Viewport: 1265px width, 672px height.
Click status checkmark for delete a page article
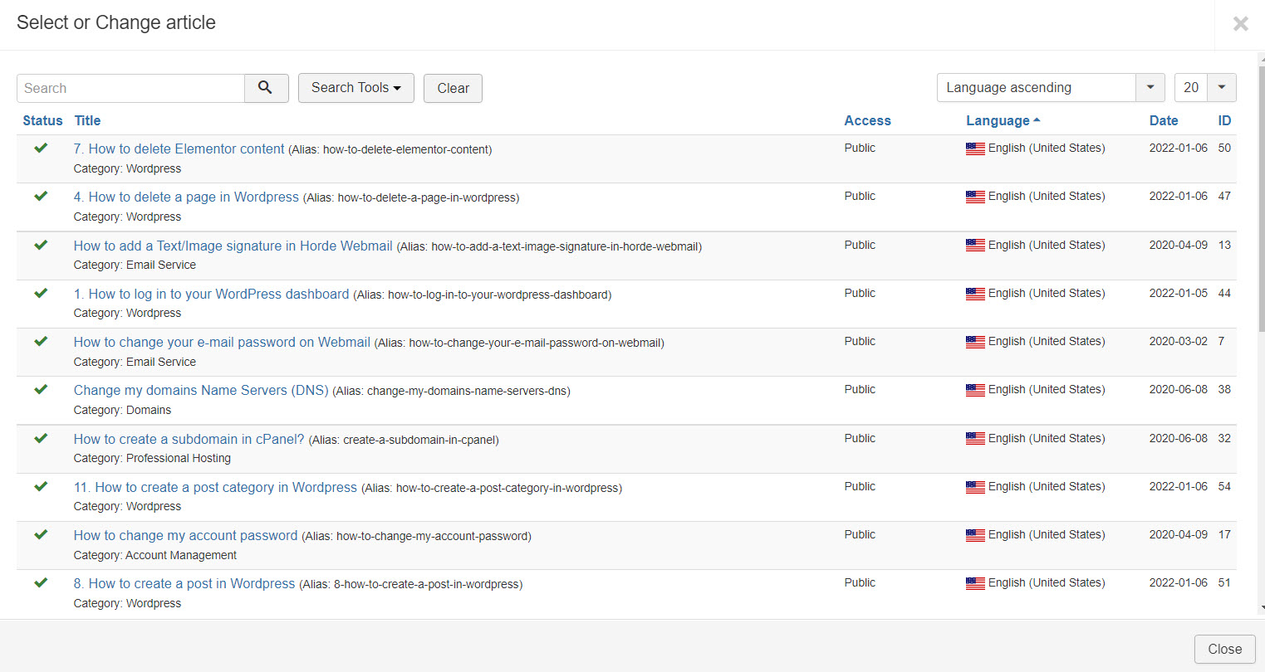click(x=41, y=196)
